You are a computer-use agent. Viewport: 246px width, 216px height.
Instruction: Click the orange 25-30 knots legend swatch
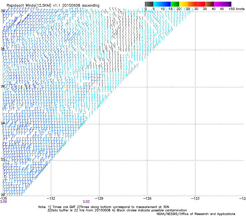(192, 4)
